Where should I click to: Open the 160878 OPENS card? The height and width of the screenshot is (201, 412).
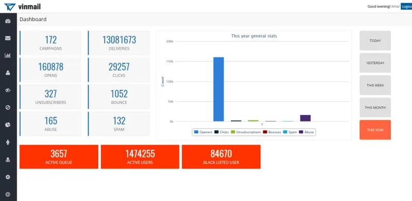click(50, 70)
